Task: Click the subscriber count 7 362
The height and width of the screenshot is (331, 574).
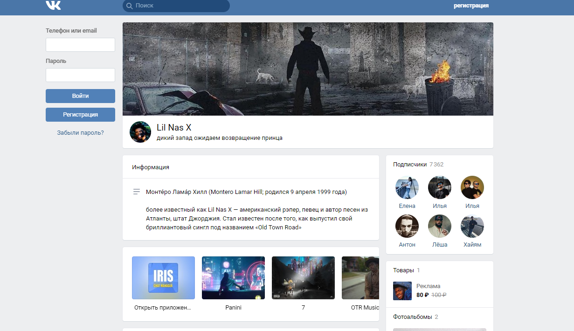Action: click(x=436, y=165)
